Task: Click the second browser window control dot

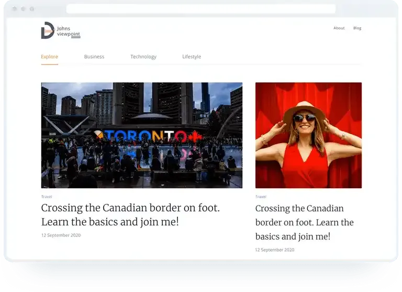Action: (24, 9)
